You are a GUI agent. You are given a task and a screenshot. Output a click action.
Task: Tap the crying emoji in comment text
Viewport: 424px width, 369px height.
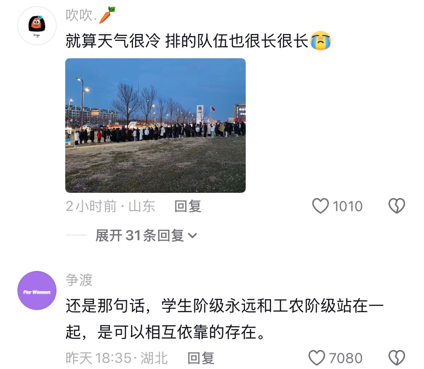coord(320,41)
